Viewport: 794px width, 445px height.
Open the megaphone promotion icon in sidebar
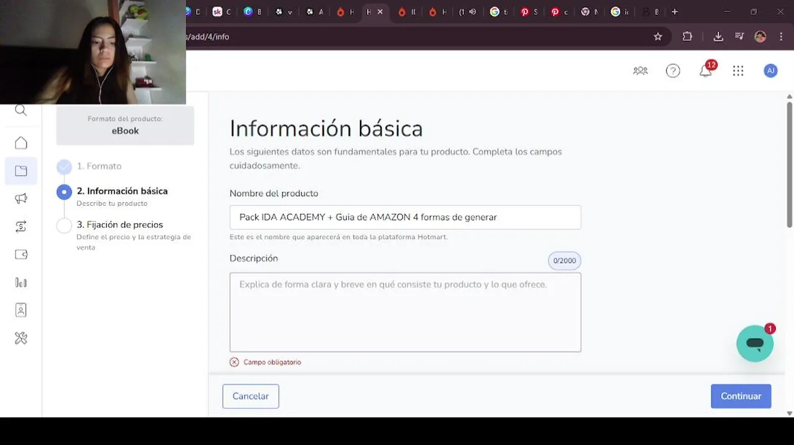(21, 198)
